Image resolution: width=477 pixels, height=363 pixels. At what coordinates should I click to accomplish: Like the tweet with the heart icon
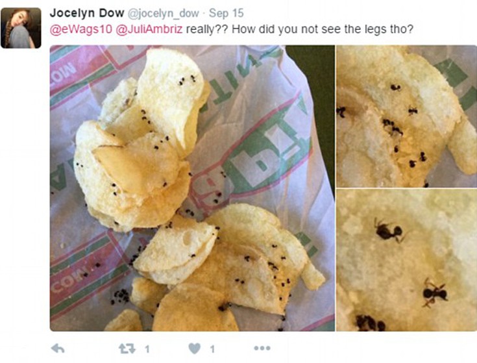click(x=195, y=349)
